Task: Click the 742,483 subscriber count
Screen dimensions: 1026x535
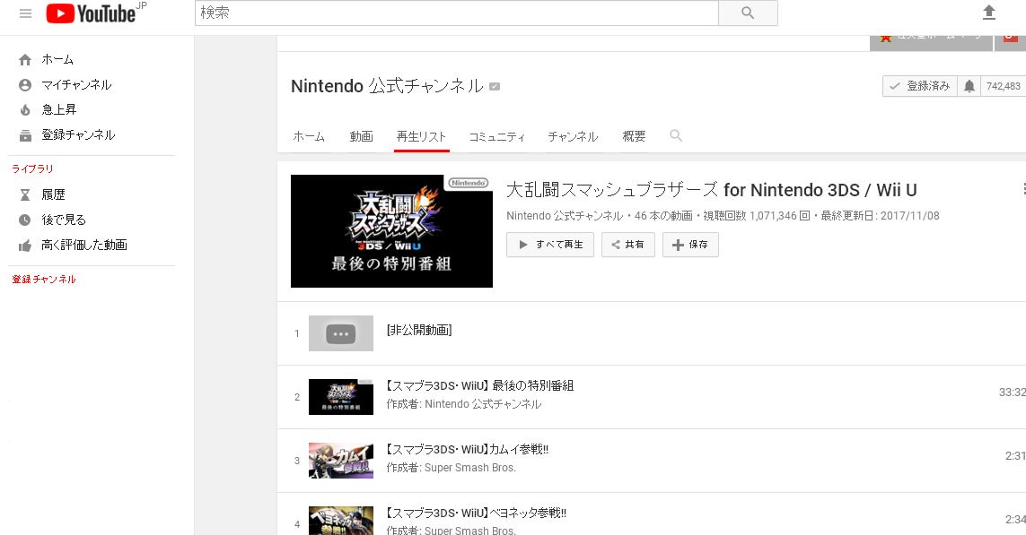Action: tap(1003, 86)
